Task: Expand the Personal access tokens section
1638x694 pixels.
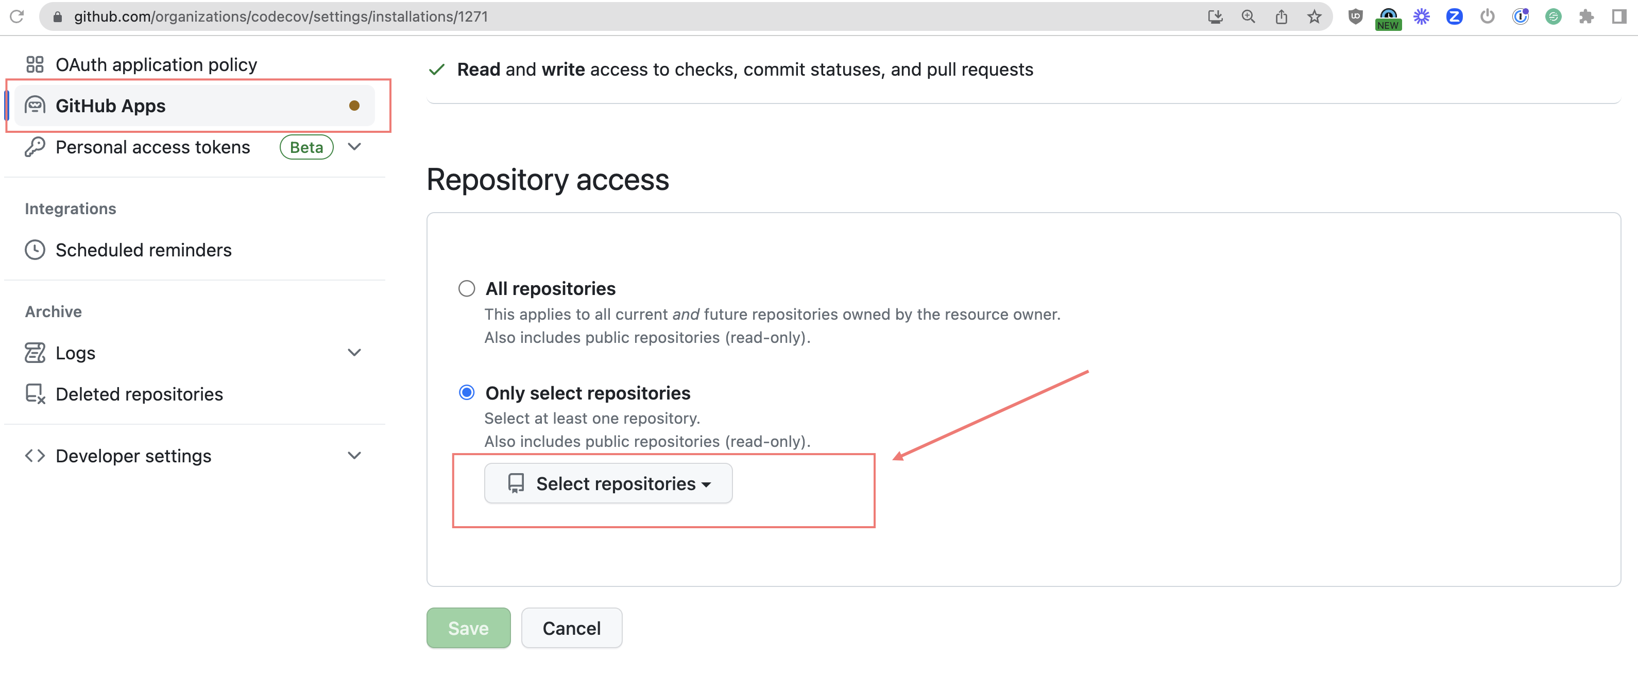Action: tap(355, 147)
